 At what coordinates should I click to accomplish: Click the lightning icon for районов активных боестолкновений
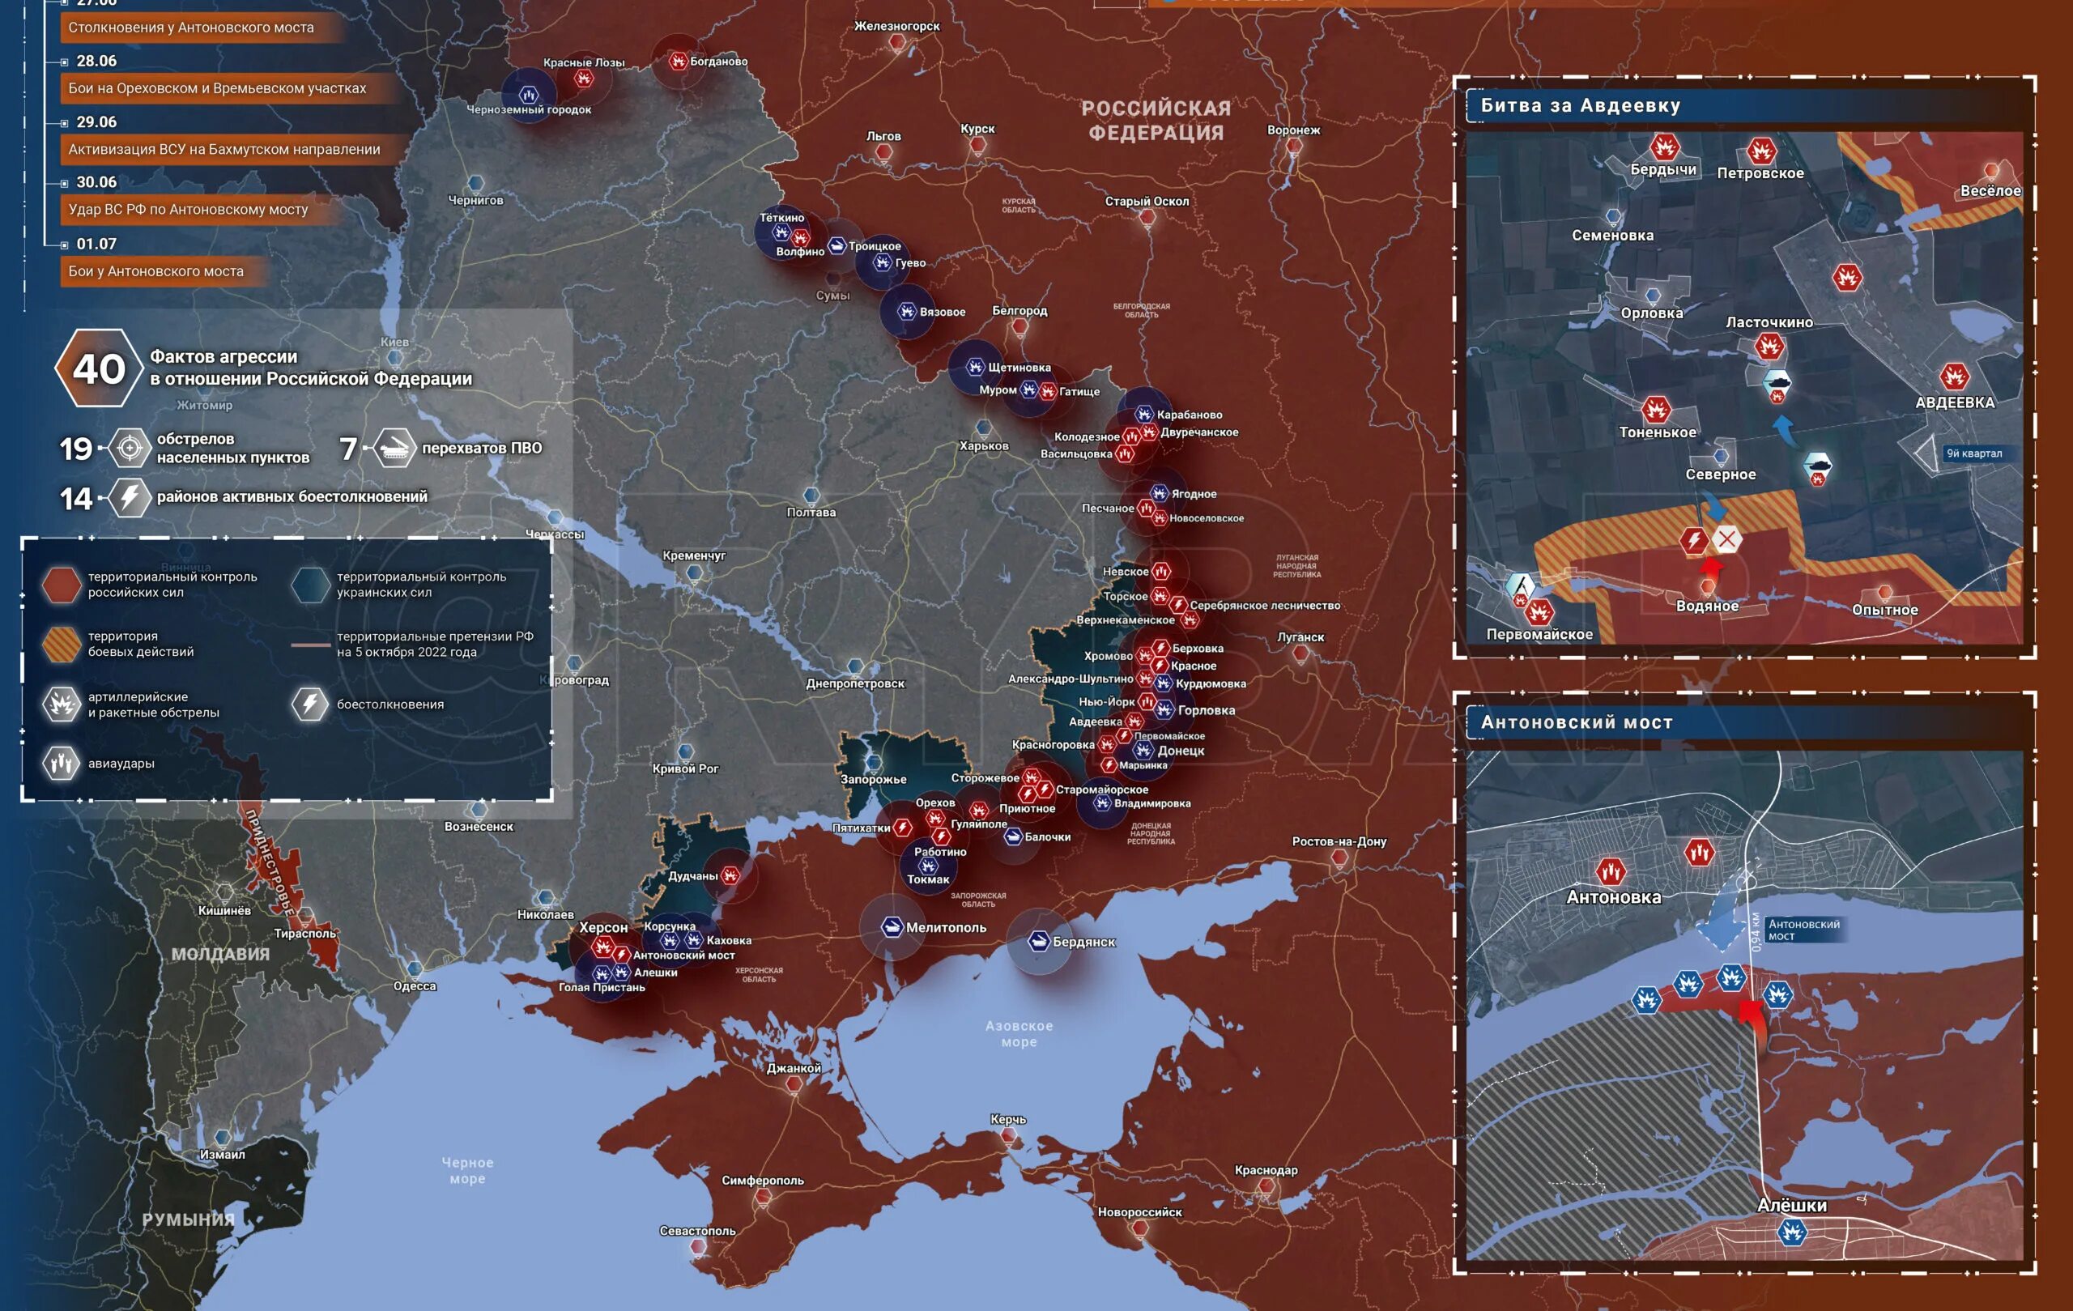(x=130, y=497)
